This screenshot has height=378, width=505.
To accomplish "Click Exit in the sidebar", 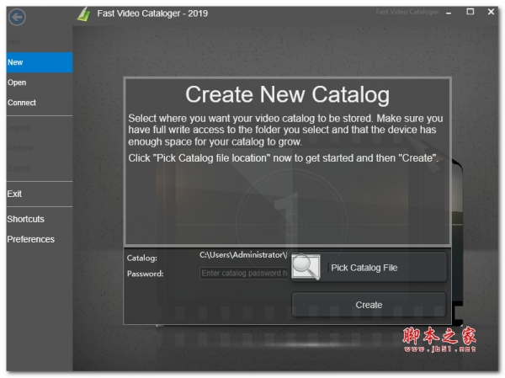I will (40, 194).
